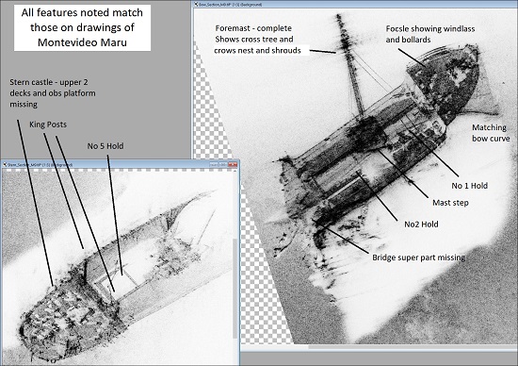The width and height of the screenshot is (518, 366).
Task: Select the 'Bridge super part missing' label
Action: [418, 258]
